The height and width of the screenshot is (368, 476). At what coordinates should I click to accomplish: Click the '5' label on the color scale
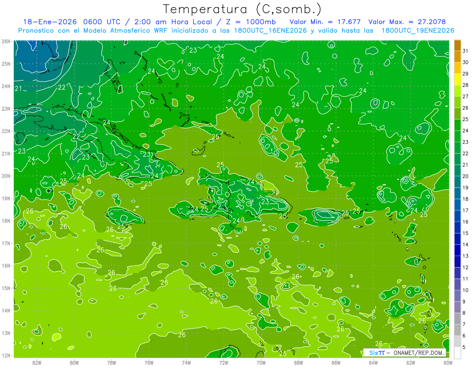[x=465, y=347]
